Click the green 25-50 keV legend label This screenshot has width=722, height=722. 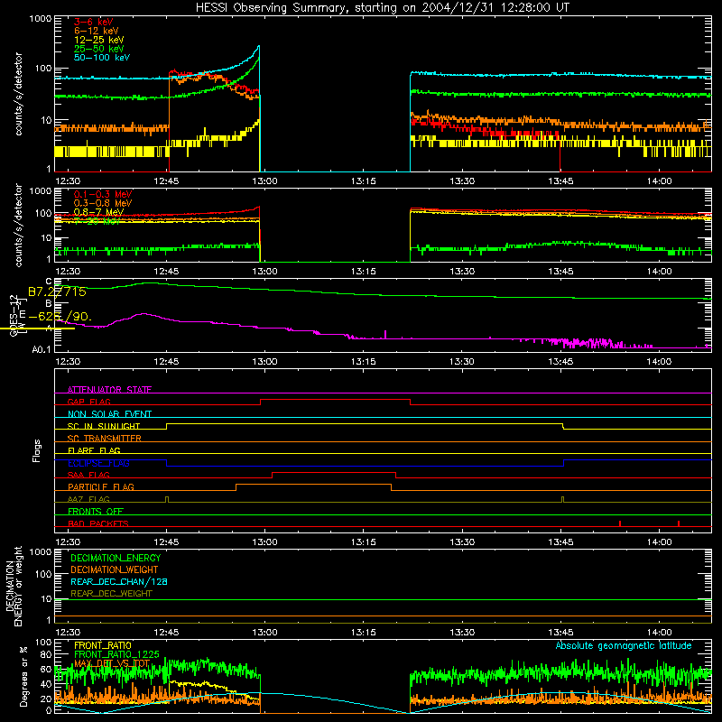click(x=98, y=49)
